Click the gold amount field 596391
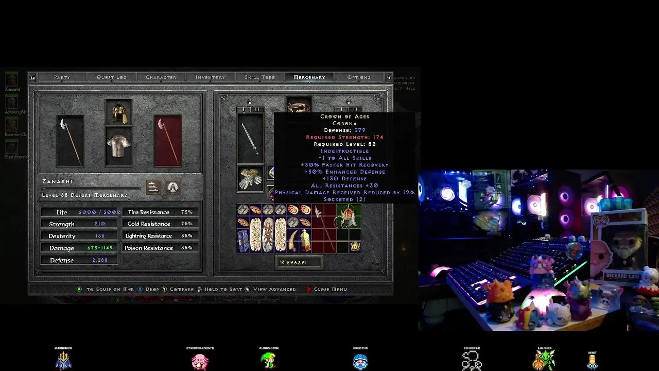Image resolution: width=659 pixels, height=371 pixels. 299,262
